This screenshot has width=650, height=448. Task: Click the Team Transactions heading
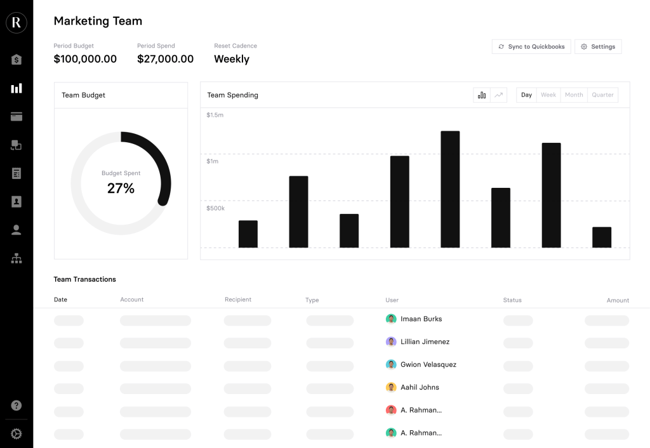[x=85, y=279]
